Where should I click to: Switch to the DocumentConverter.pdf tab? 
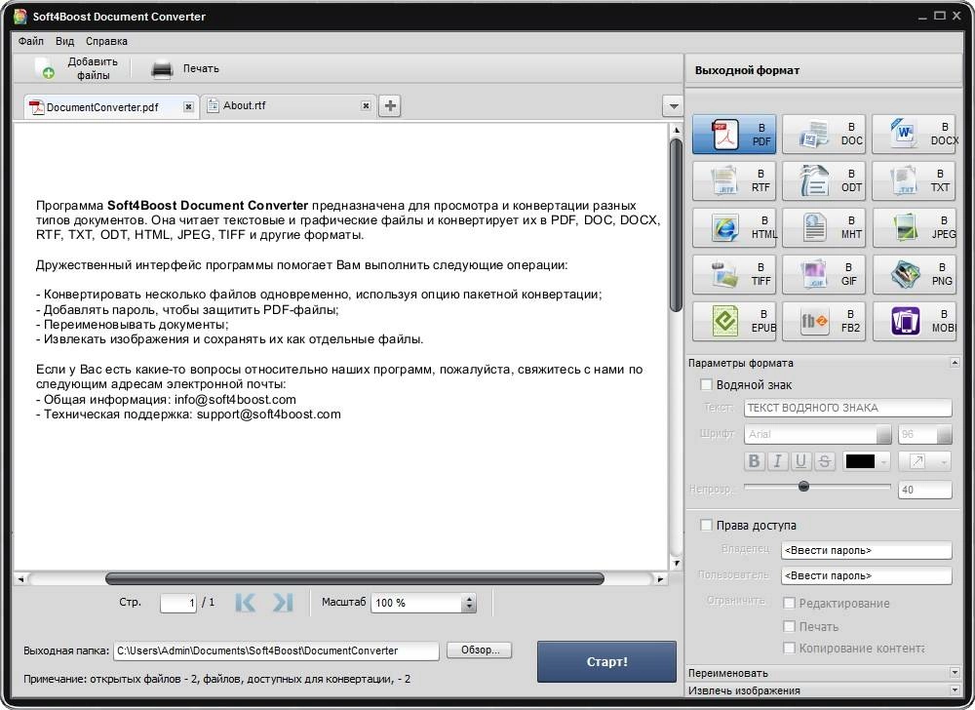tap(111, 107)
